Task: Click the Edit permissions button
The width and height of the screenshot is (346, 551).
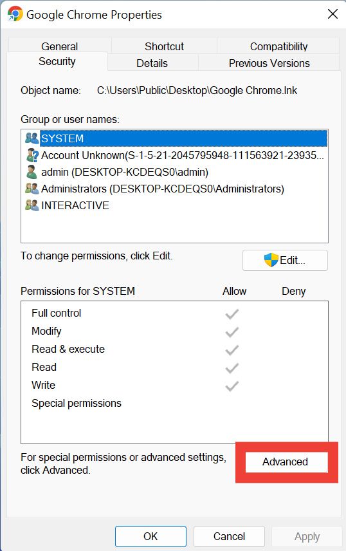Action: pyautogui.click(x=285, y=261)
